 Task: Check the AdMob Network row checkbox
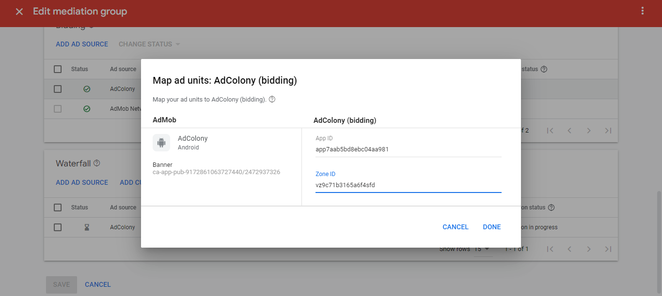[x=58, y=109]
